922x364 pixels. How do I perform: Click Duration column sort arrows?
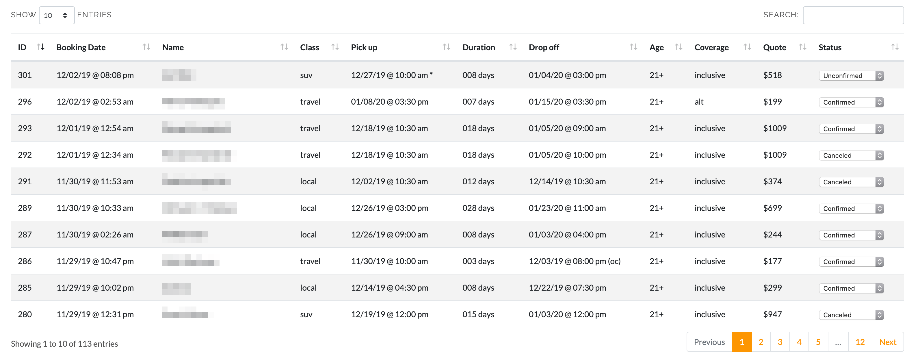(x=512, y=47)
